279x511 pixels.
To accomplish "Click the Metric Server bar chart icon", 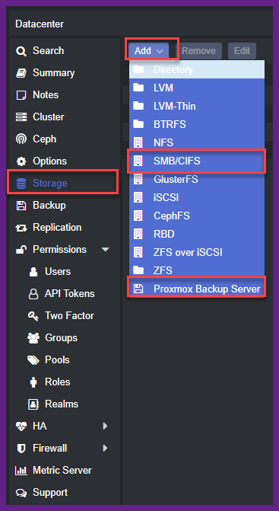I will tap(21, 471).
